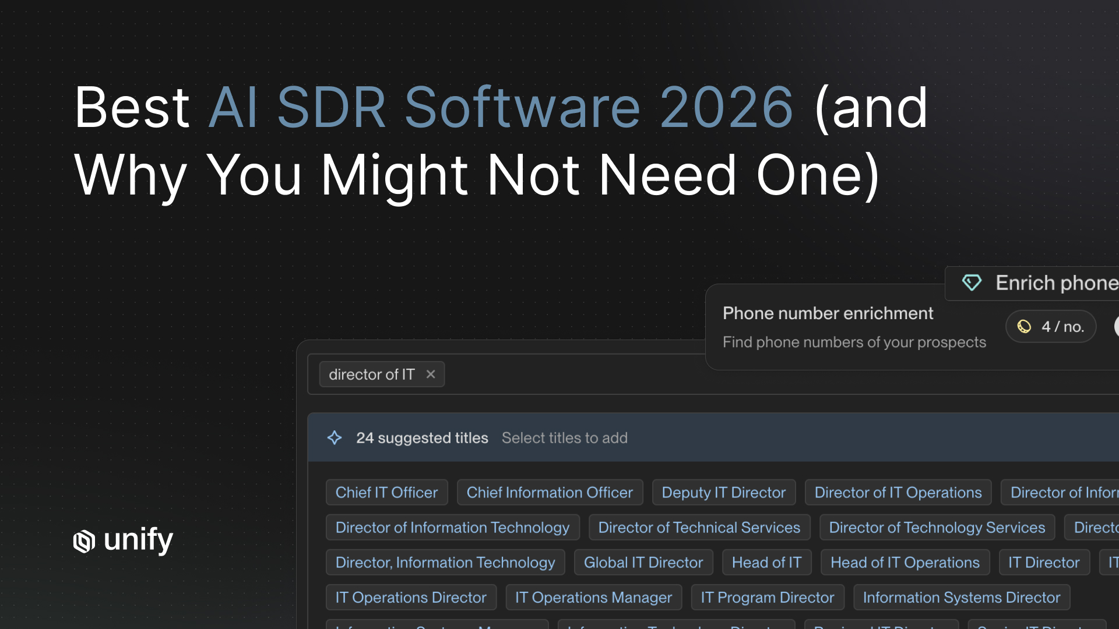Add 'Director of Information Technology' title

point(452,528)
